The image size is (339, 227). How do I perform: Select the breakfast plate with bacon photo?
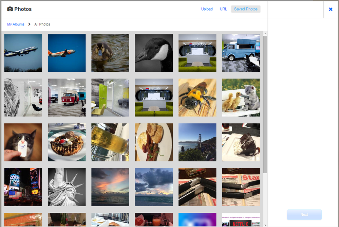click(x=154, y=142)
